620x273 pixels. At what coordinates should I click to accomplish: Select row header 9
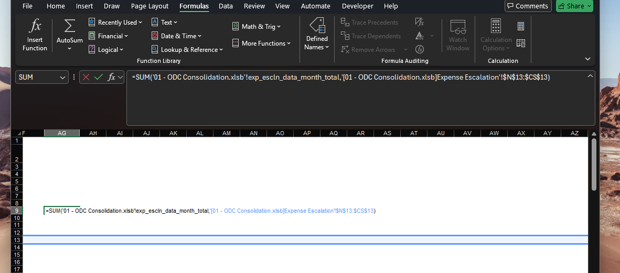click(17, 211)
